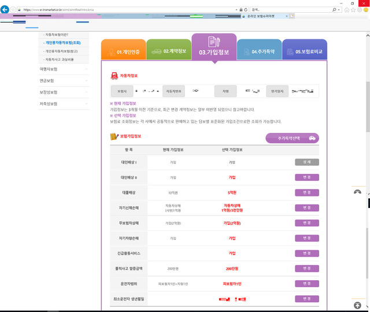Click the red car icon beside 자동차정보

click(x=114, y=76)
